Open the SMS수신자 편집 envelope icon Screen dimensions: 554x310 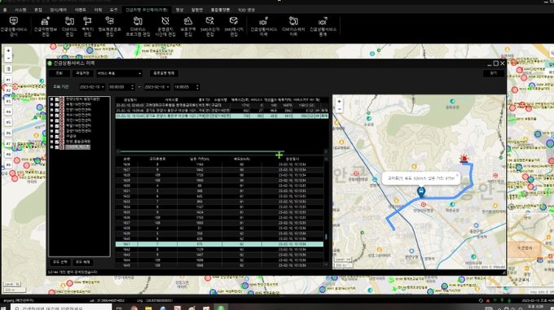(210, 26)
